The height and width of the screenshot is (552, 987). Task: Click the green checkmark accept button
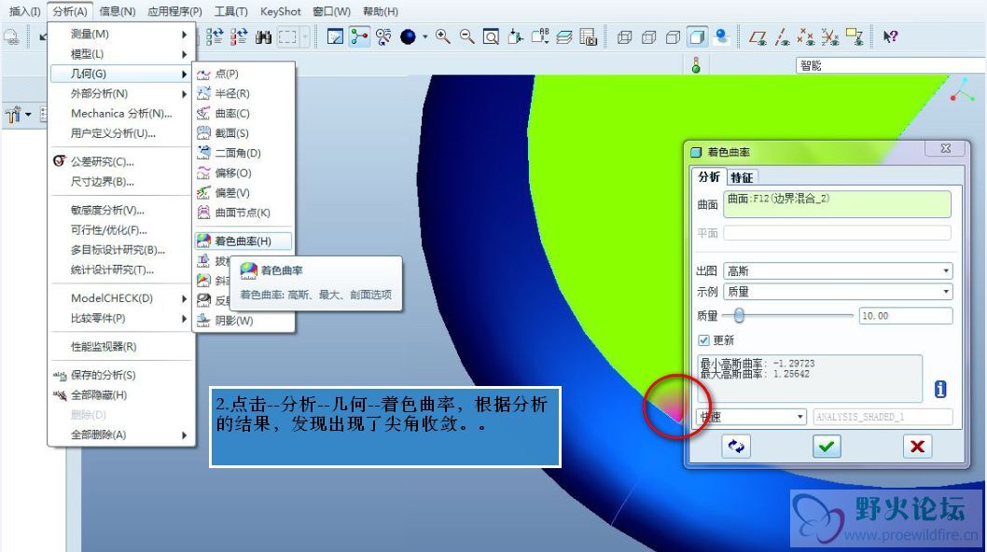click(827, 447)
